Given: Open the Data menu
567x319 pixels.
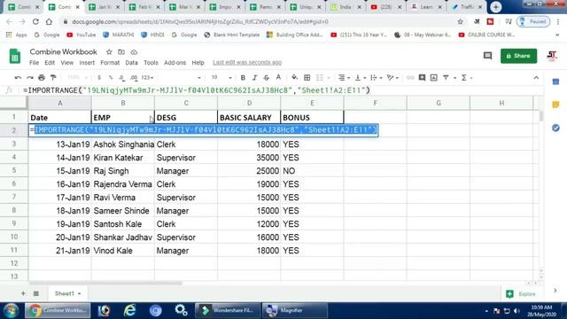Looking at the screenshot, I should click(x=131, y=63).
